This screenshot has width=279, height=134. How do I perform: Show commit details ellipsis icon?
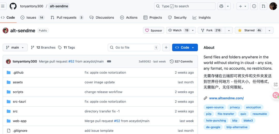coord(109,61)
